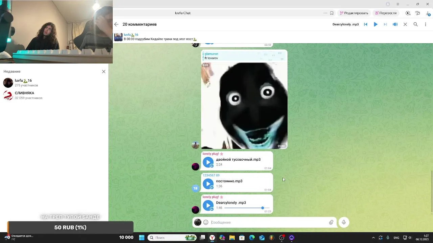Open search in the chat header
This screenshot has width=433, height=243.
coord(416,24)
